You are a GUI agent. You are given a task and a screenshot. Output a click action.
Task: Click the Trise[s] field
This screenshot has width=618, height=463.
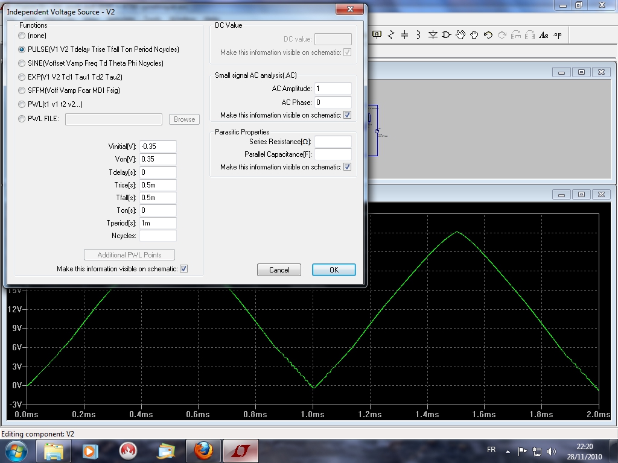click(x=158, y=185)
